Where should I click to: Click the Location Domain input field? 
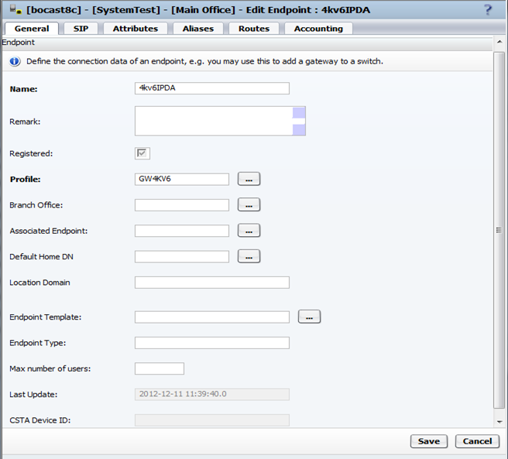212,283
